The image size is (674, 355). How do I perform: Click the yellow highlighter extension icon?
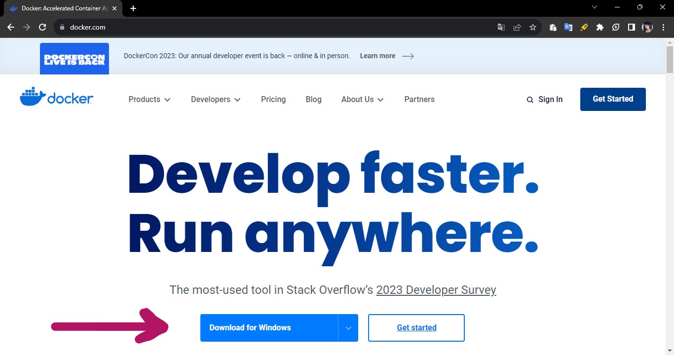584,27
